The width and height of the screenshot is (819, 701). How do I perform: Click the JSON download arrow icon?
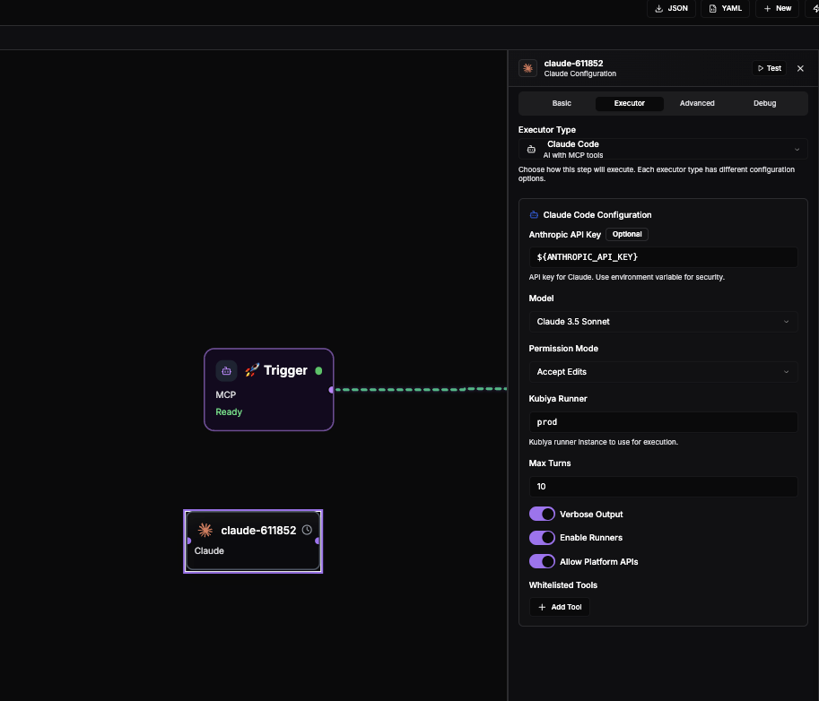click(659, 8)
